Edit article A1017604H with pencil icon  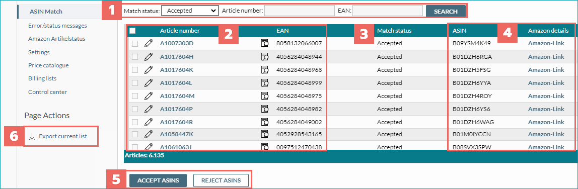click(148, 57)
